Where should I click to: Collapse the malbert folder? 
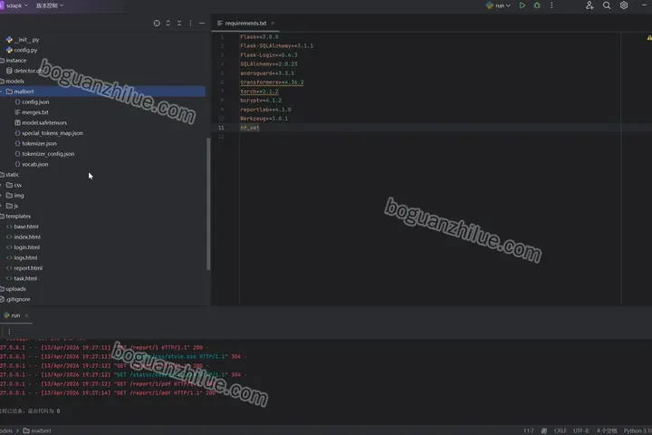(2, 92)
